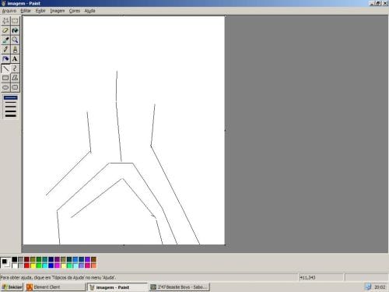Choose the Curve tool
This screenshot has height=292, width=389.
(x=15, y=69)
